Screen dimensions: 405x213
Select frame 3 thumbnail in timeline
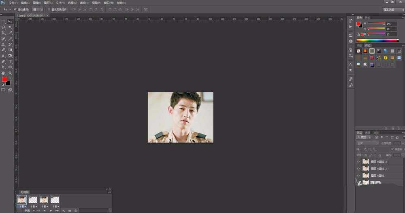pyautogui.click(x=44, y=199)
